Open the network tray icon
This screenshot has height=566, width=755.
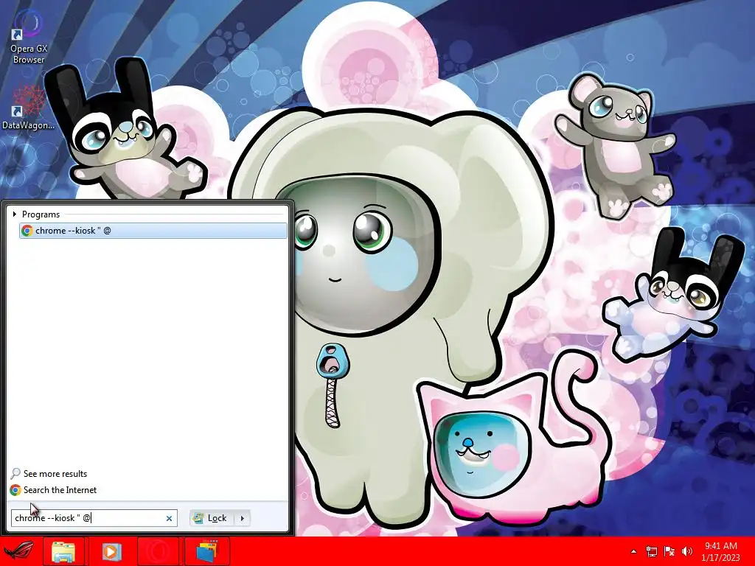click(652, 551)
